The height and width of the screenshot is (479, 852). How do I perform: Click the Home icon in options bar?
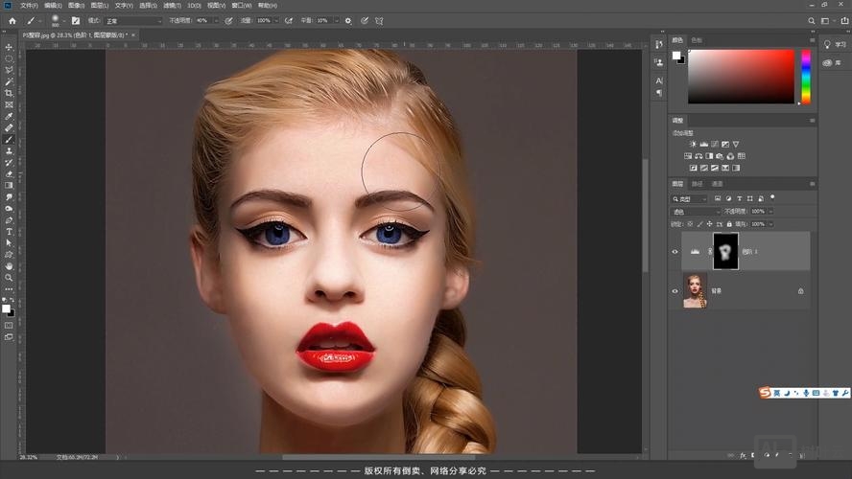[12, 20]
